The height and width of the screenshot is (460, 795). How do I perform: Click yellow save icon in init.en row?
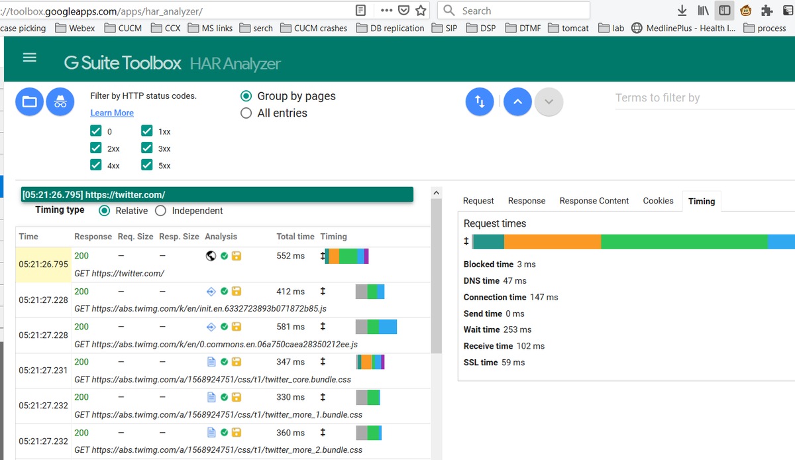(237, 291)
